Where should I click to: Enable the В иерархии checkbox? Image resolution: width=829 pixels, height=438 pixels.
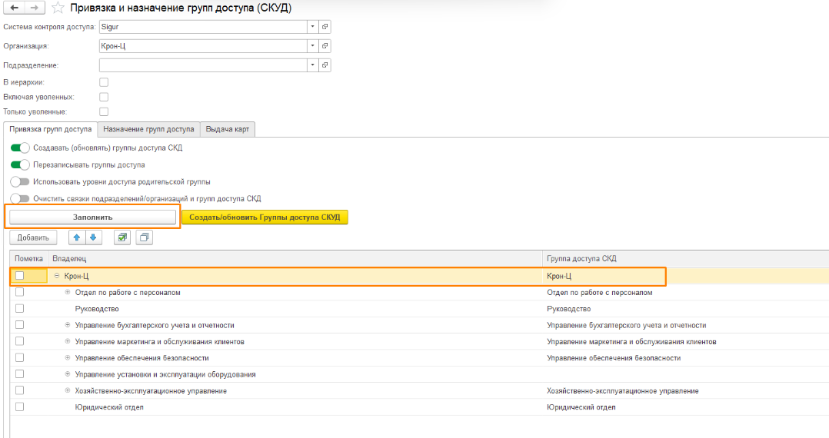point(104,82)
